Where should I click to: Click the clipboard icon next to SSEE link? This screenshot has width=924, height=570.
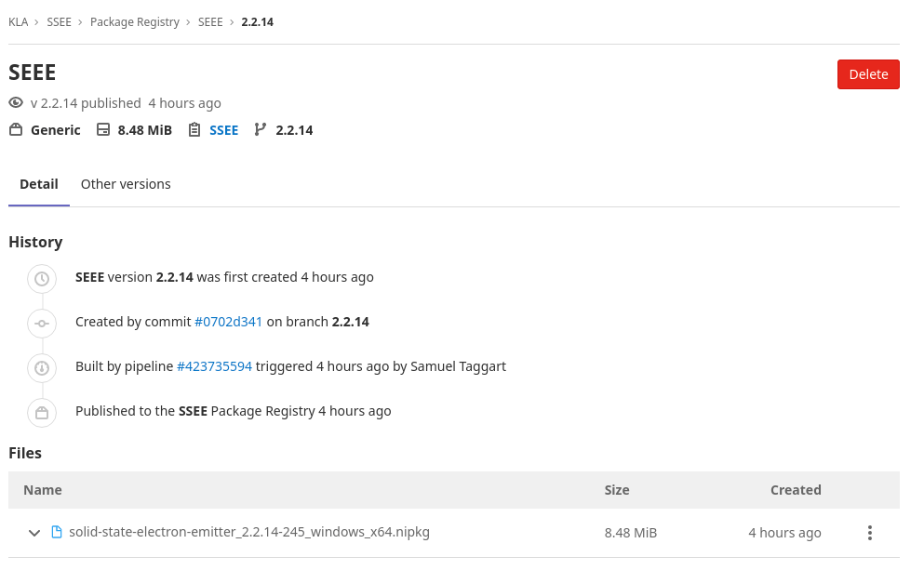tap(194, 129)
